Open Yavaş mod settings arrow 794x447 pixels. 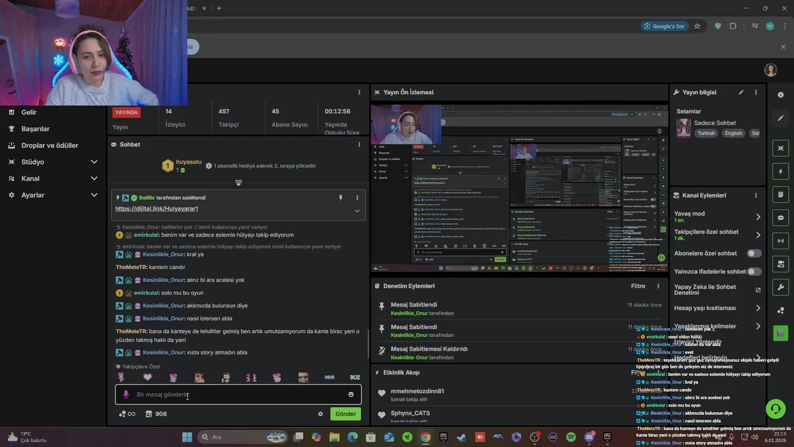tap(758, 217)
